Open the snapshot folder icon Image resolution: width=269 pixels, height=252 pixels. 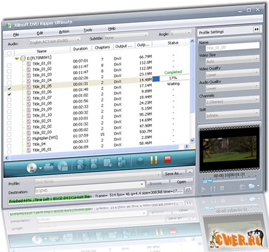pyautogui.click(x=252, y=186)
